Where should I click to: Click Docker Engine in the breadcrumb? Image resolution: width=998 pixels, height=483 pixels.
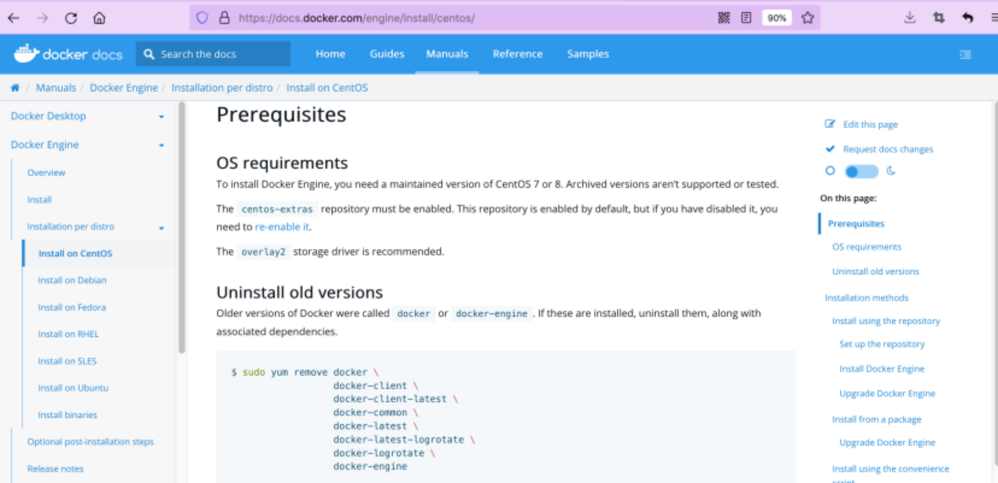pyautogui.click(x=124, y=88)
